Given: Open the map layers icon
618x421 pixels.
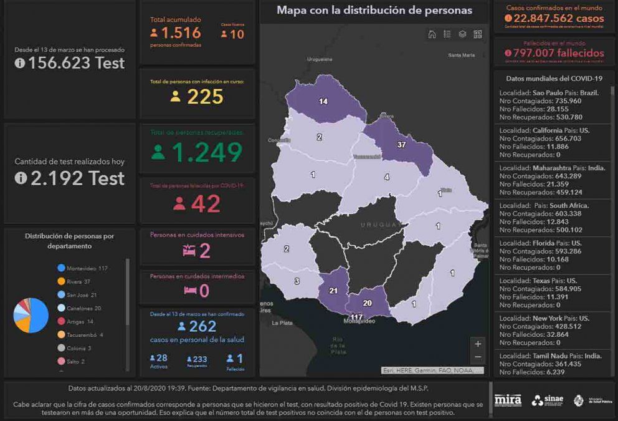Looking at the screenshot, I should click(462, 34).
